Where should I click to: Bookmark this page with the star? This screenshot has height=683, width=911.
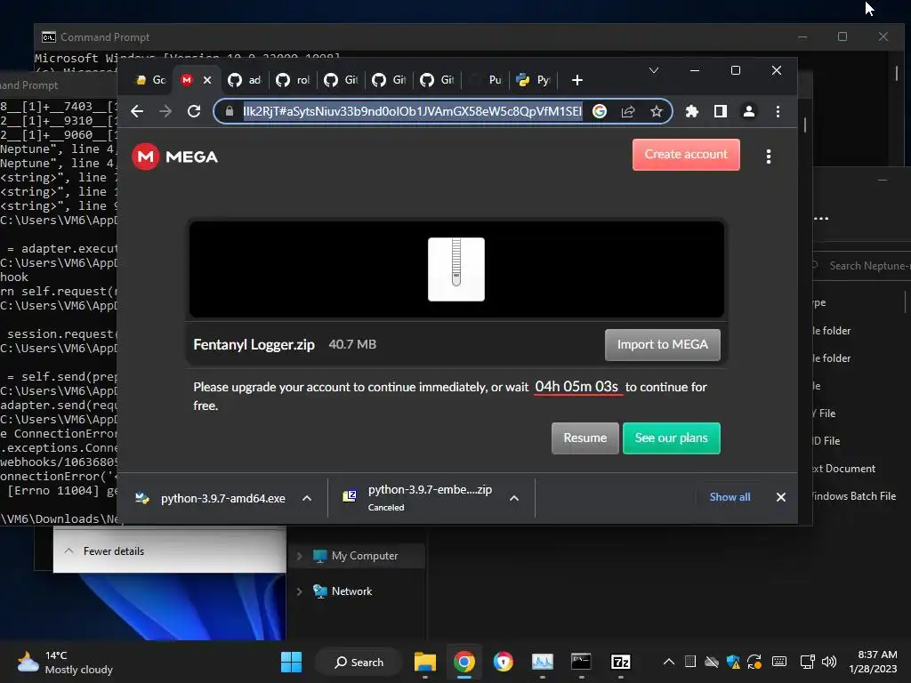click(657, 111)
